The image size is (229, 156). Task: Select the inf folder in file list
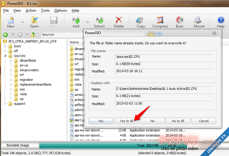(x=74, y=64)
